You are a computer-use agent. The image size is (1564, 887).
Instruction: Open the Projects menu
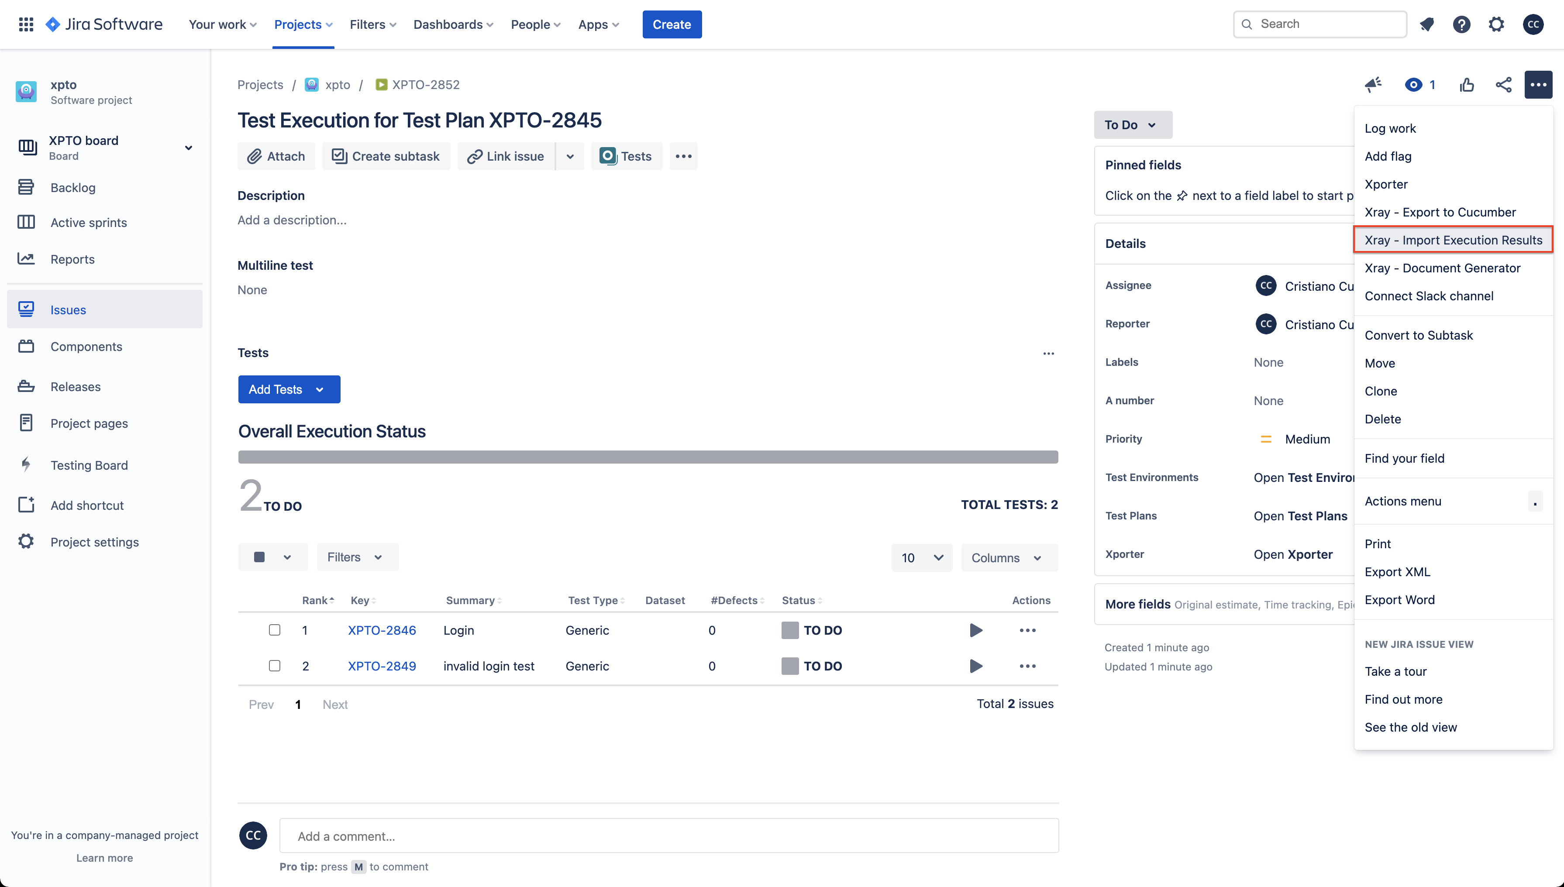coord(303,24)
